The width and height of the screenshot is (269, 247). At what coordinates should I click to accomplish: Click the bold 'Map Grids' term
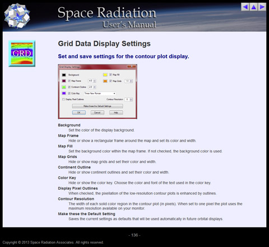(x=67, y=157)
